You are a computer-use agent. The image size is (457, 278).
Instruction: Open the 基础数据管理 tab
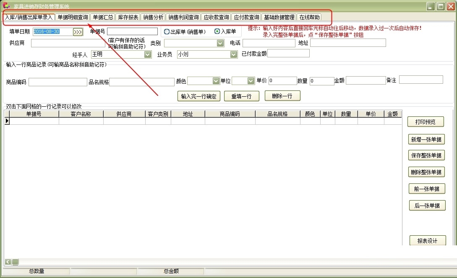click(279, 17)
